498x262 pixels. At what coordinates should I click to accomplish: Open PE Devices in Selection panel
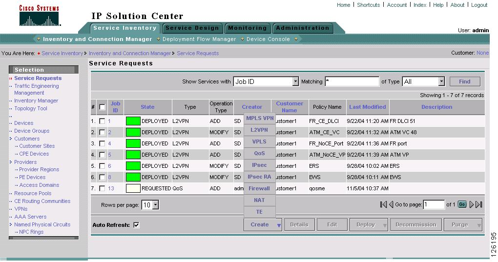tap(32, 177)
